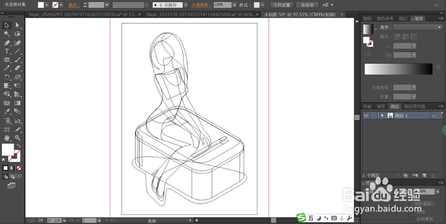Select the Pencil tool
The image size is (446, 224).
[x=7, y=68]
